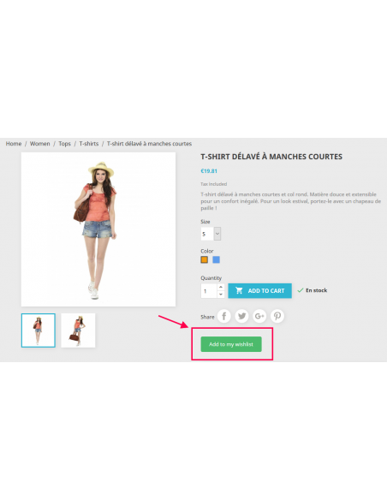
Task: Click the cart icon in Add to Cart
Action: click(239, 290)
